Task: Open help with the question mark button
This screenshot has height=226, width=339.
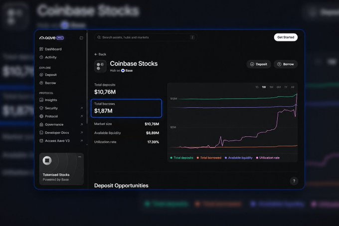Action: click(x=294, y=181)
